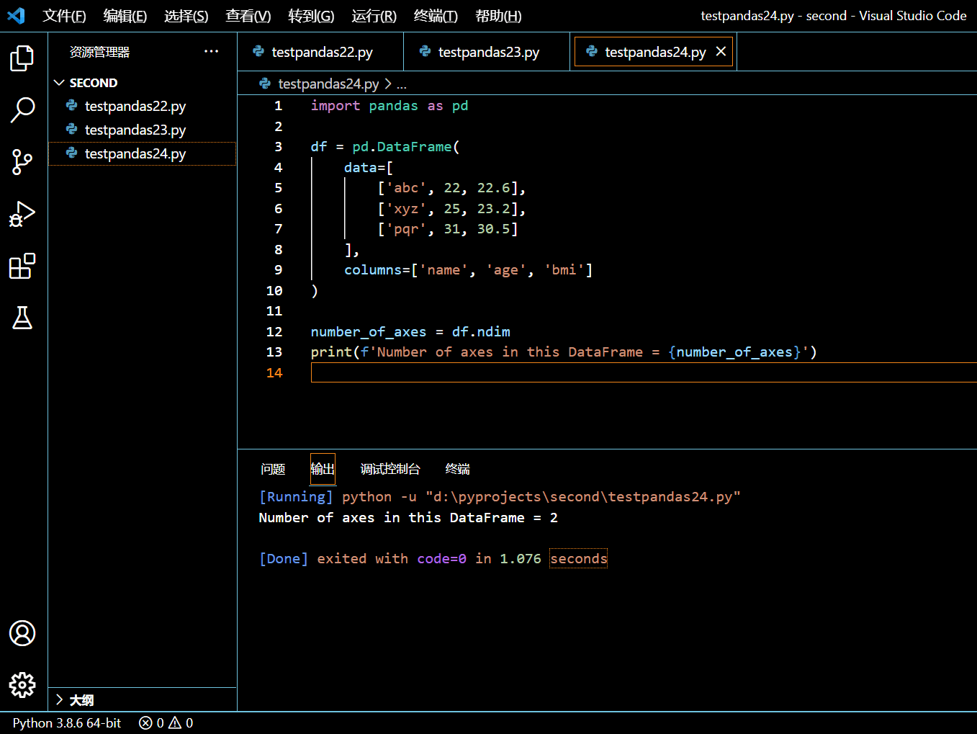
Task: Expand the 大纲 outline section
Action: (59, 699)
